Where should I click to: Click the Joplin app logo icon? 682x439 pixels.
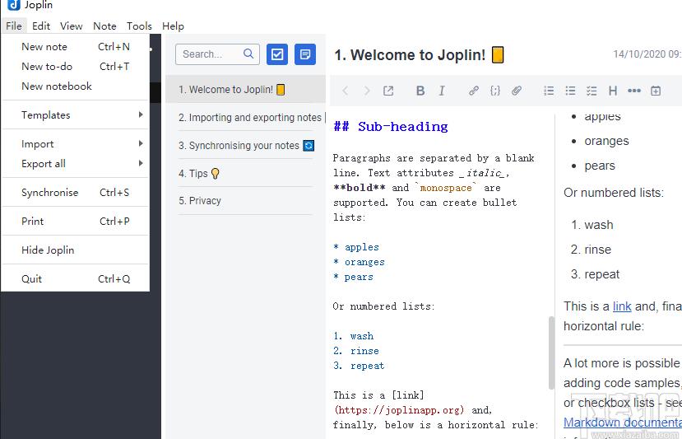(14, 4)
